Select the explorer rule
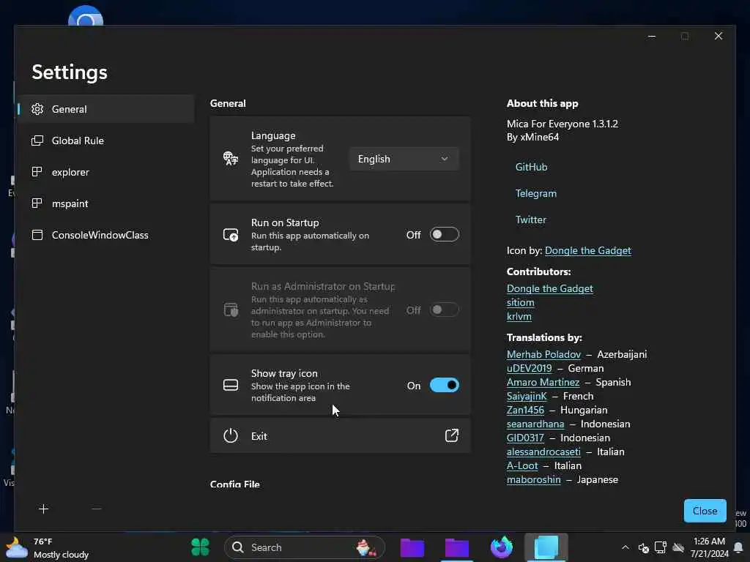 point(105,172)
